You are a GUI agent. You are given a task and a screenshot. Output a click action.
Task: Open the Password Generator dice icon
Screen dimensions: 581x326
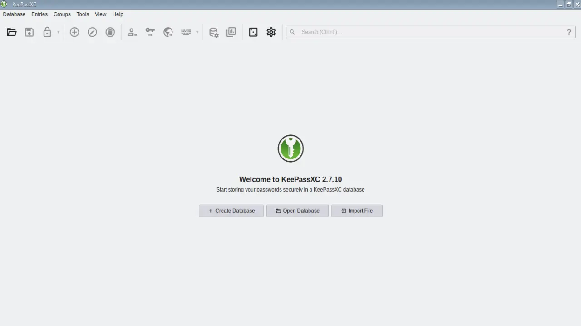(x=253, y=32)
